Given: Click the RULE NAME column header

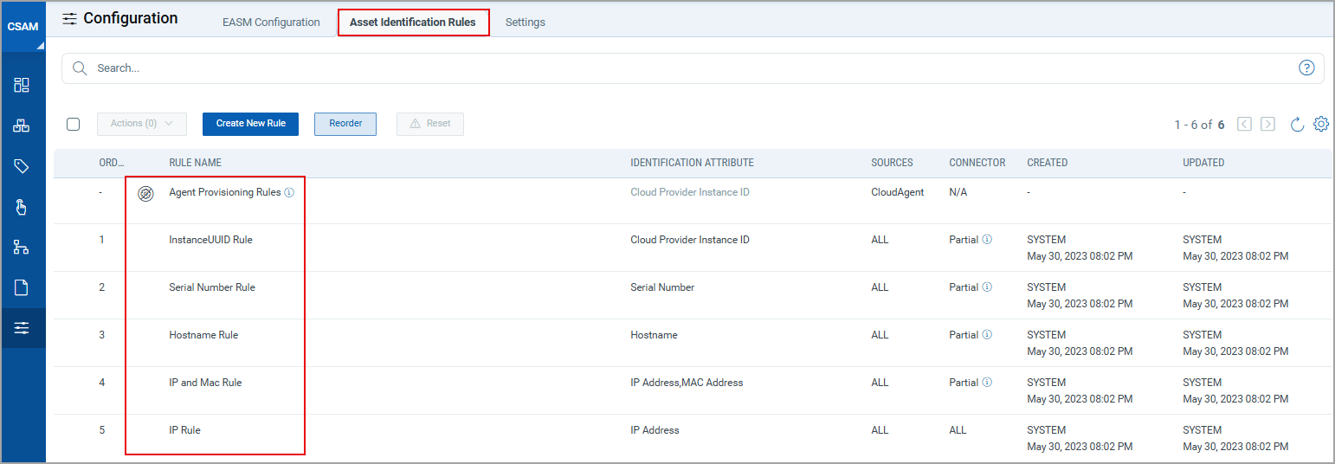Looking at the screenshot, I should coord(195,163).
